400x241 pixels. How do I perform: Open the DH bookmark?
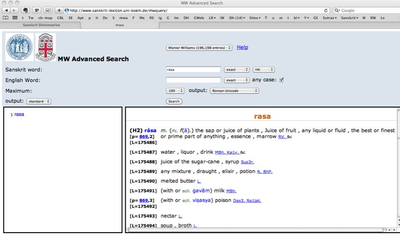pyautogui.click(x=186, y=18)
